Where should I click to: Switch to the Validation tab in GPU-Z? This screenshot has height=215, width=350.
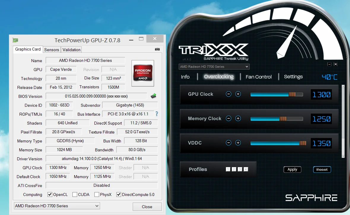coord(72,50)
